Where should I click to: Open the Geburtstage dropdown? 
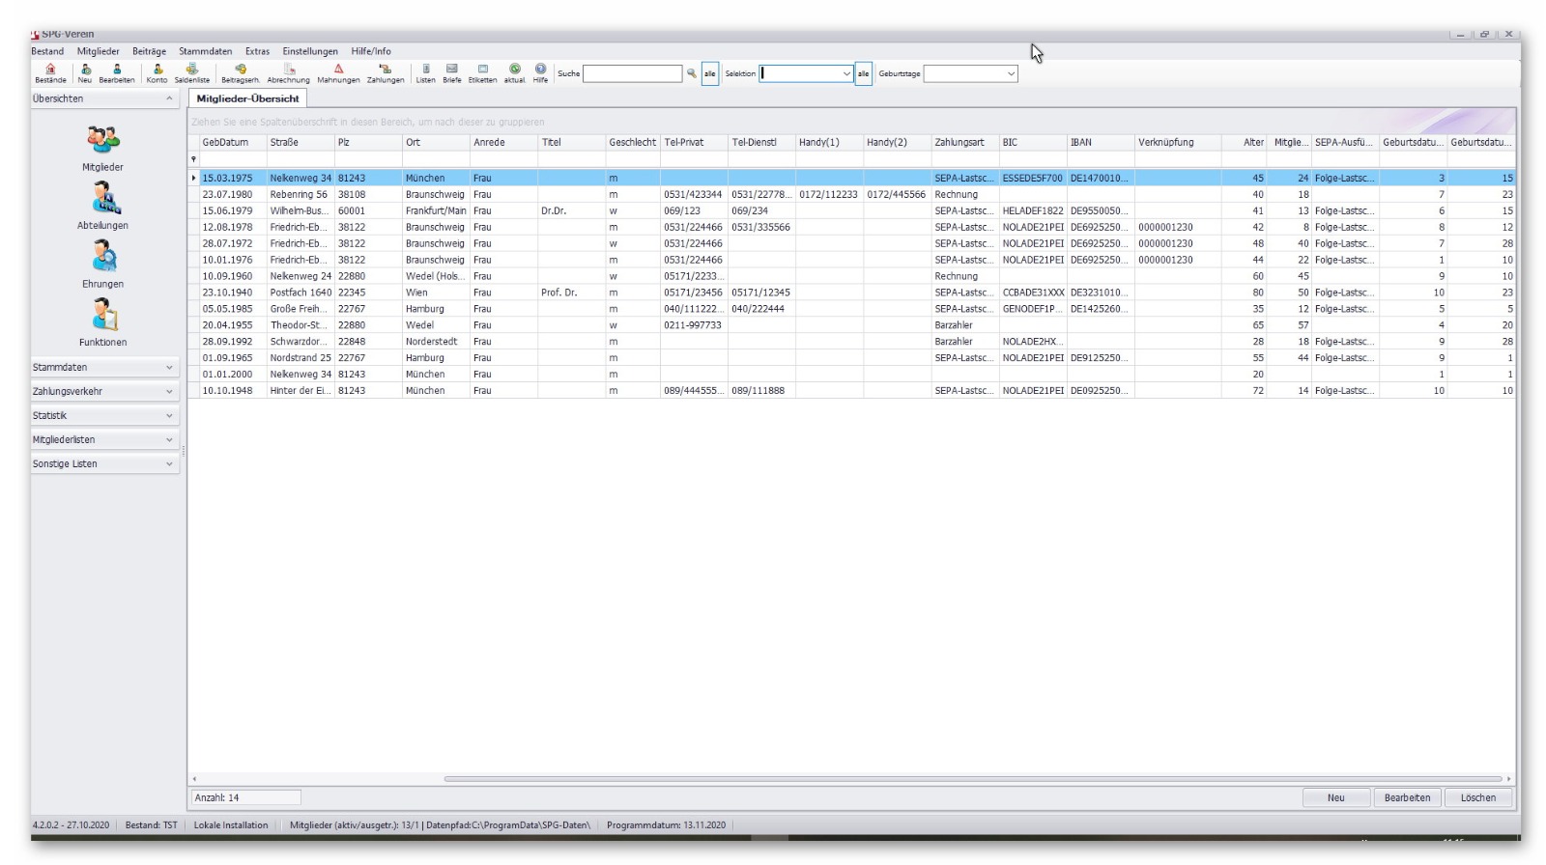[1011, 73]
